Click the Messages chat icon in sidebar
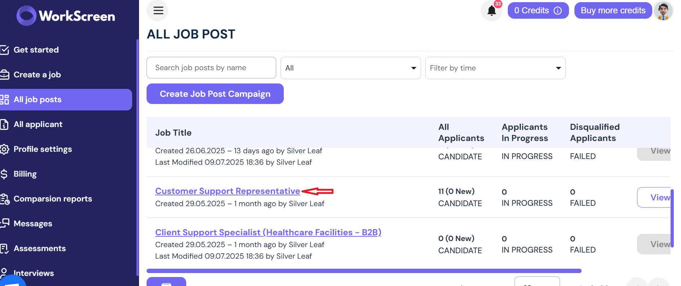 [4, 223]
